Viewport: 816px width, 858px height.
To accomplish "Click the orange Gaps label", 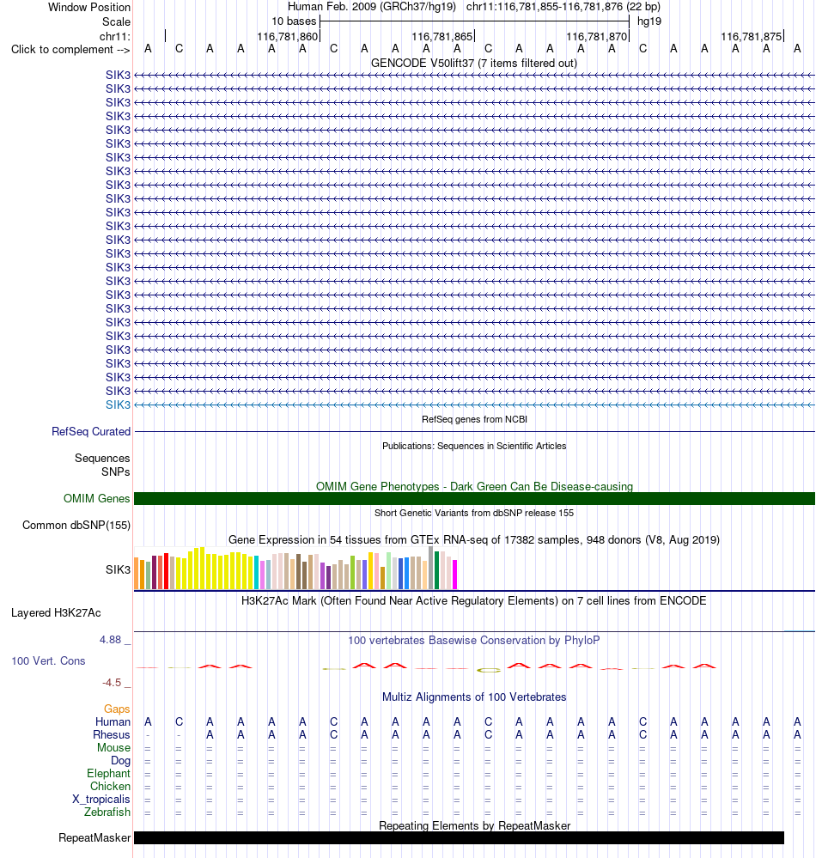I will 117,709.
